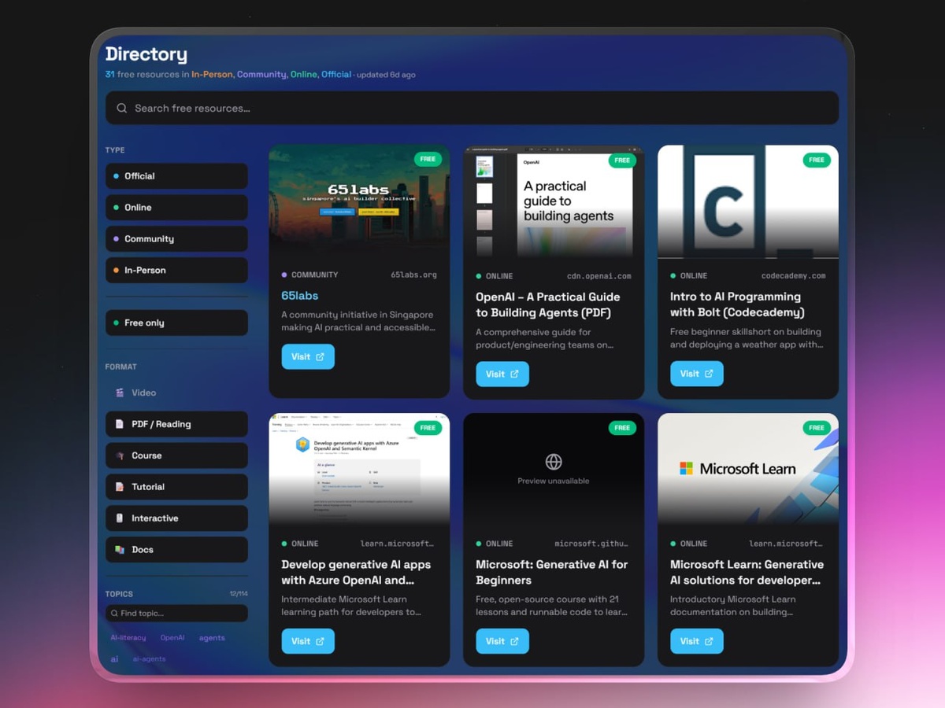The height and width of the screenshot is (708, 945).
Task: Click external-link icon on Azure OpenAI Visit button
Action: tap(320, 642)
